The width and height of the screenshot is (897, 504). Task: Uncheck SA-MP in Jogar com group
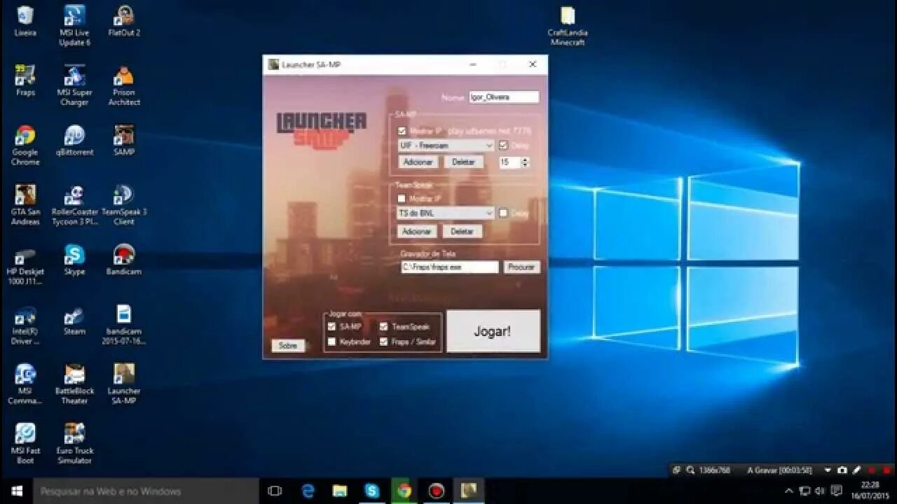click(332, 326)
